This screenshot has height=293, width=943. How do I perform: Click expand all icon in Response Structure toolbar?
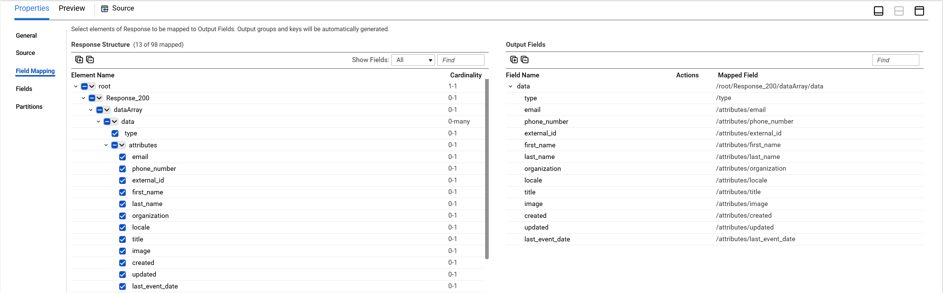coord(79,60)
